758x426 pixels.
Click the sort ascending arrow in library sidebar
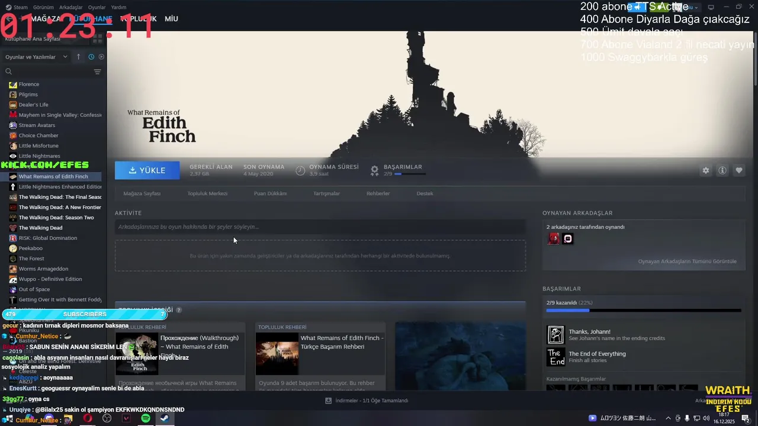point(78,57)
